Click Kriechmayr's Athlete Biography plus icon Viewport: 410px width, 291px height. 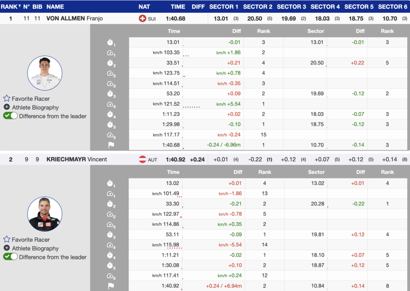pyautogui.click(x=6, y=248)
